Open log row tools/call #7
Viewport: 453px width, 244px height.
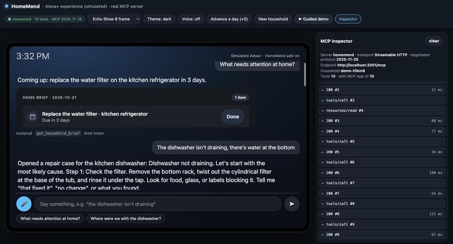[382, 183]
